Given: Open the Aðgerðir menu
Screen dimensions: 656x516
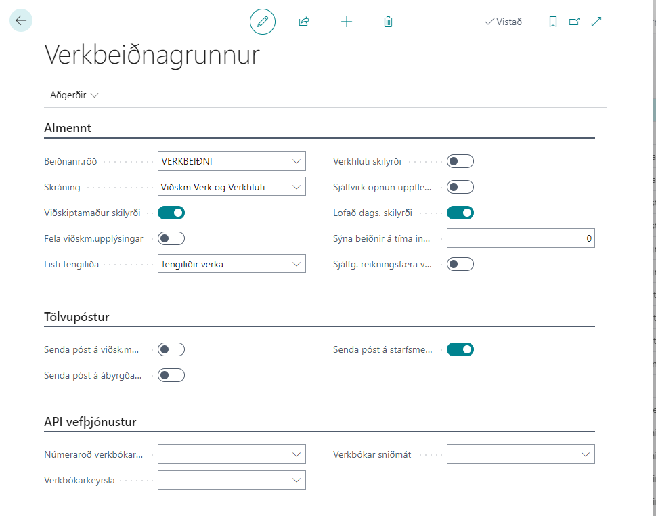Looking at the screenshot, I should [x=74, y=95].
